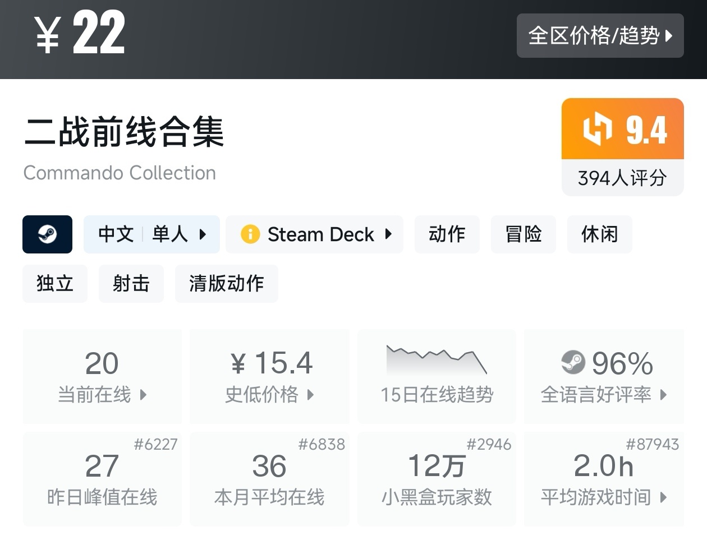
Task: Select the 动作 genre tag
Action: [447, 234]
